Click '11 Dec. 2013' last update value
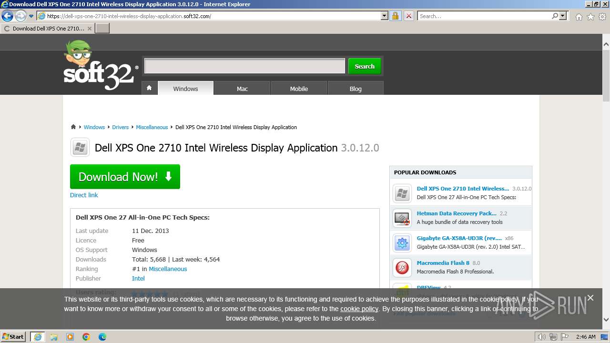 point(150,231)
